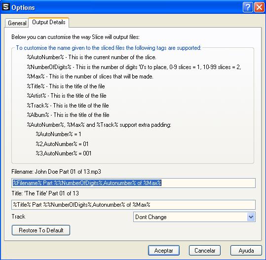Viewport: 266px width, 260px height.
Task: Click the 'support extra padding' line
Action: click(x=99, y=125)
